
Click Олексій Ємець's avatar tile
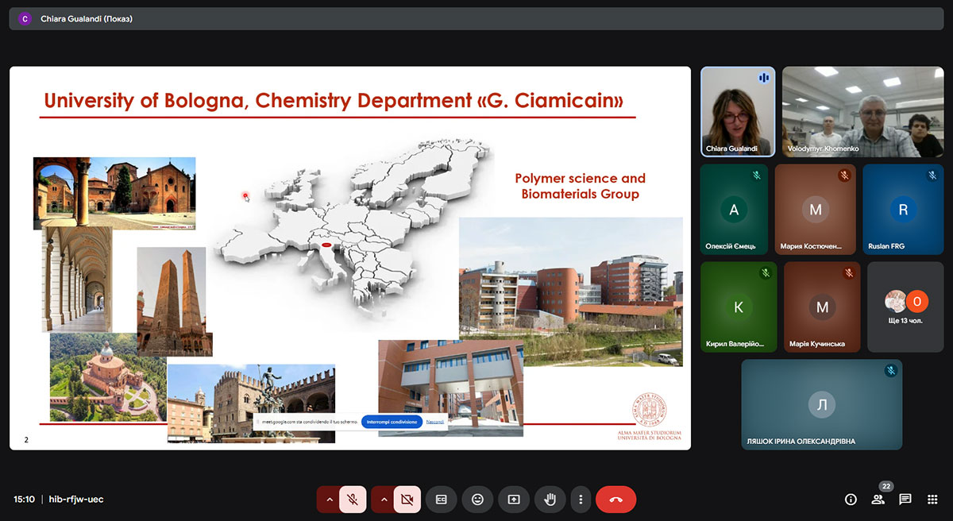734,210
